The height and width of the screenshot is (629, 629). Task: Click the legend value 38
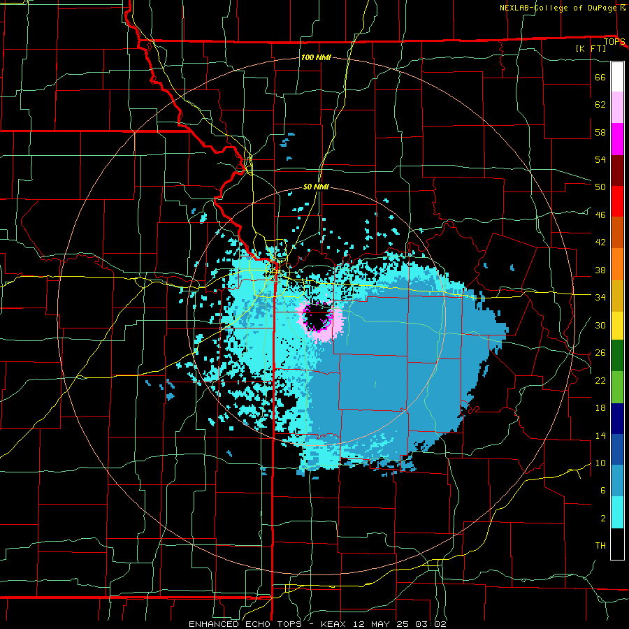(600, 270)
